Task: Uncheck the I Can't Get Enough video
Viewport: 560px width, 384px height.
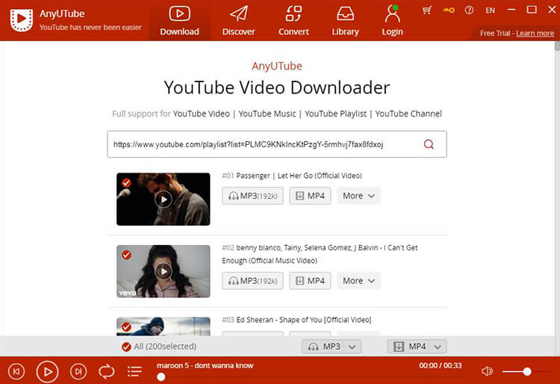Action: pyautogui.click(x=126, y=255)
